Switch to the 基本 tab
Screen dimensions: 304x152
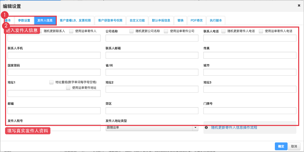(x=8, y=20)
